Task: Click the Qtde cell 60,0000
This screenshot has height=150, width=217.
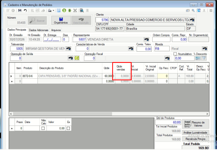Action: tap(108, 76)
